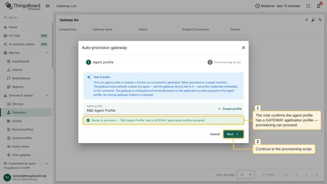327x184 pixels.
Task: Collapse the Devices & assets section
Action: [x=47, y=95]
